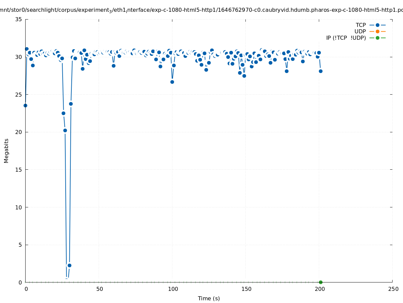
Task: Click the TCP dip point at 100 seconds
Action: 172,82
